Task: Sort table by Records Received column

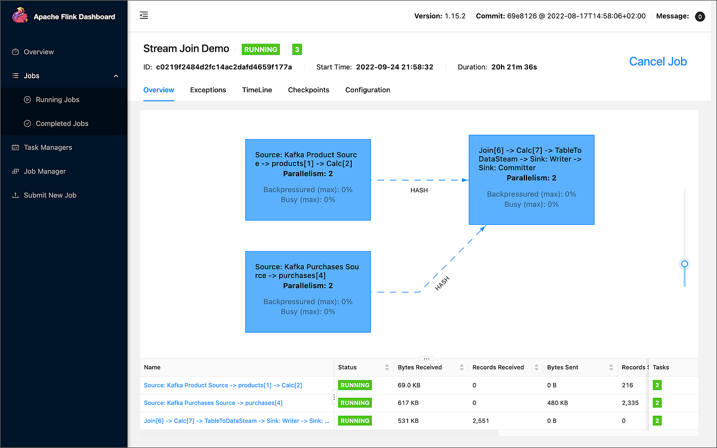Action: [537, 367]
